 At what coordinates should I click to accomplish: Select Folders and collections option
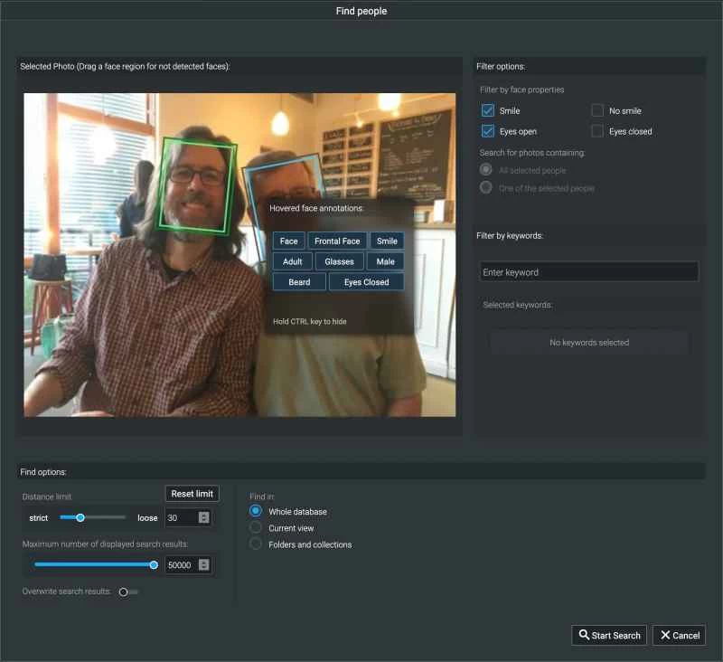(x=256, y=544)
